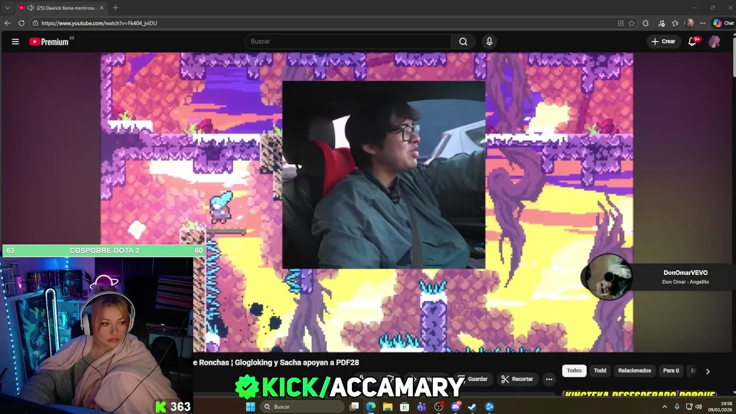Viewport: 736px width, 414px height.
Task: Open File Explorer from the taskbar
Action: 388,407
